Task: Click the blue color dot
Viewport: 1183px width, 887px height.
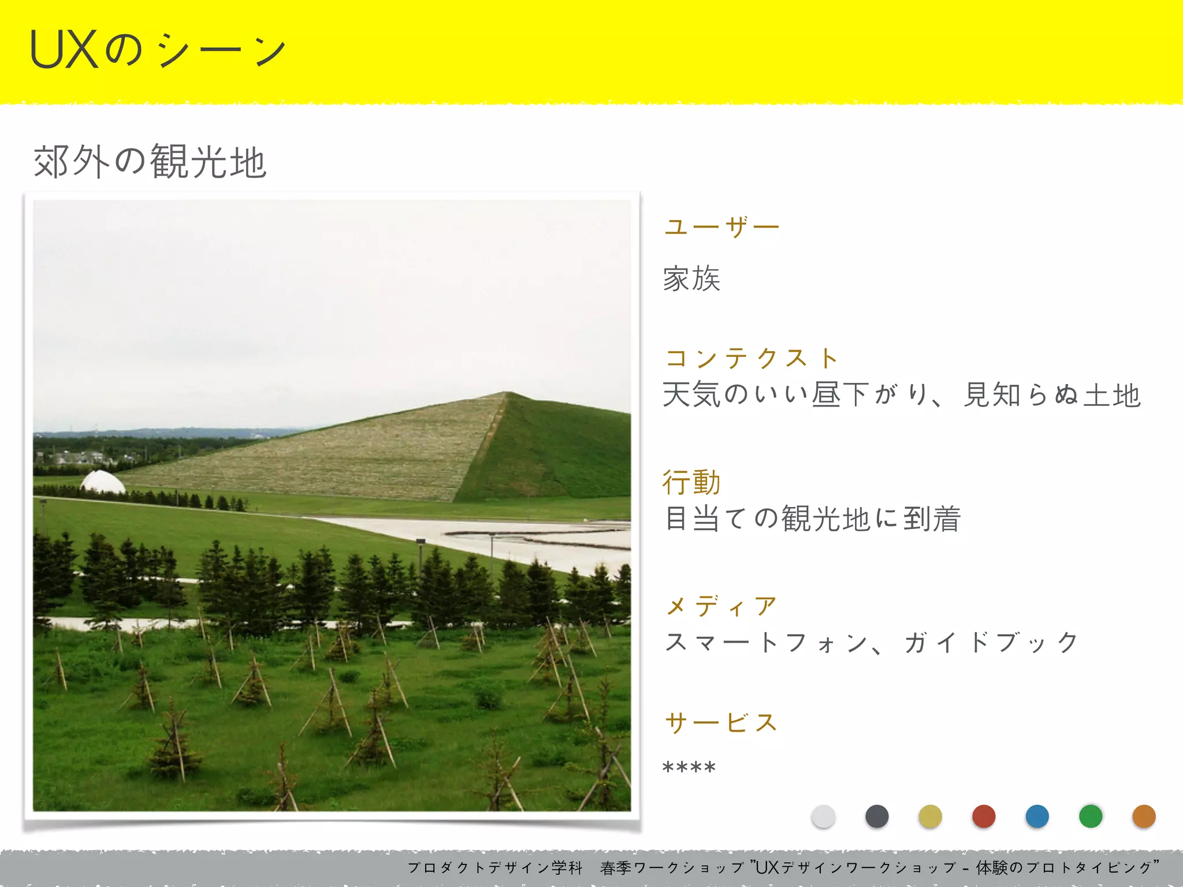Action: click(x=1037, y=817)
